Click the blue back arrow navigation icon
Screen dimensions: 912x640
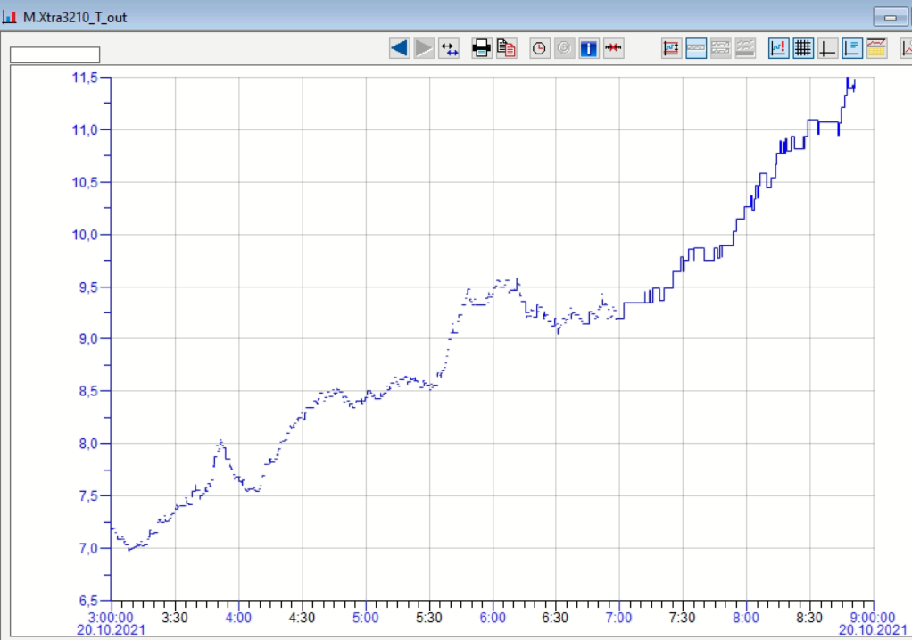pos(399,48)
